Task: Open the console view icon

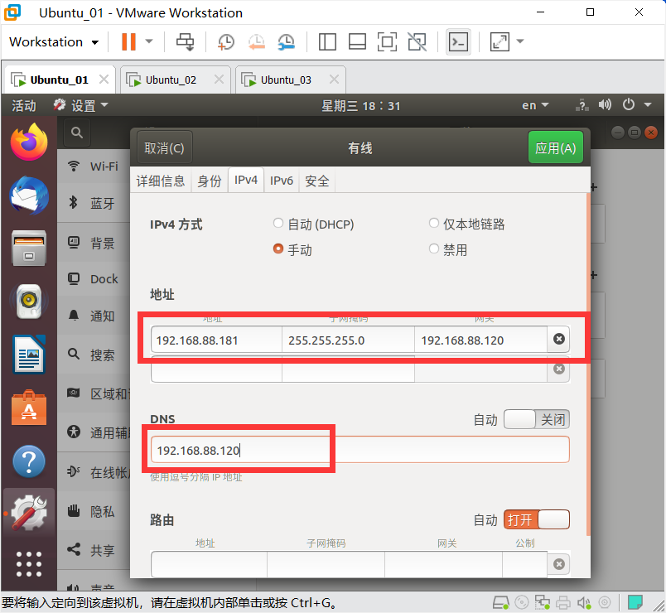Action: pyautogui.click(x=458, y=41)
